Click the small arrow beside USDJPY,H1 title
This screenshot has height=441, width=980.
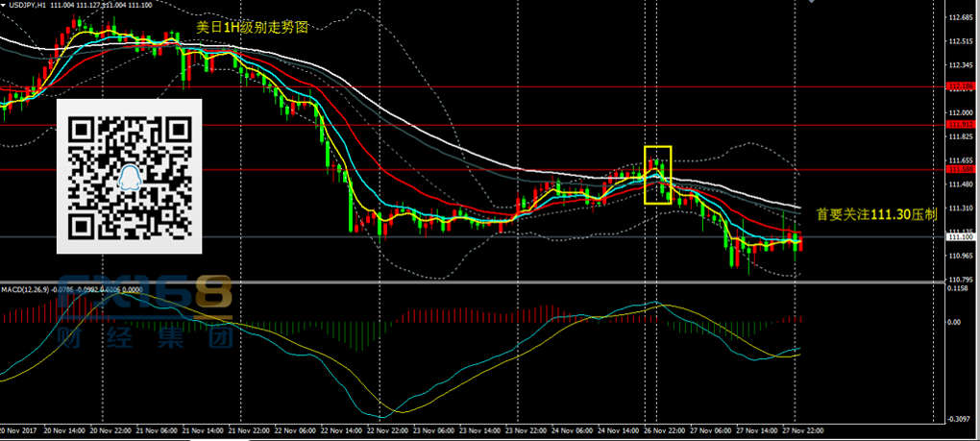click(x=4, y=6)
